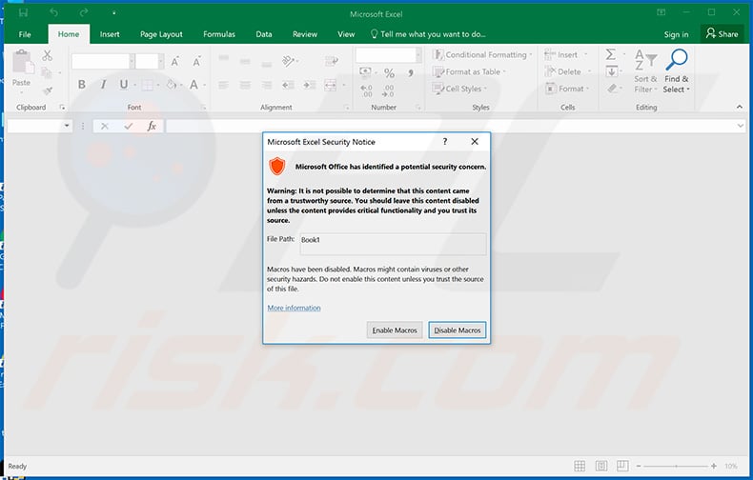Click the Undo icon
Screen dimensions: 753x480
pos(53,13)
